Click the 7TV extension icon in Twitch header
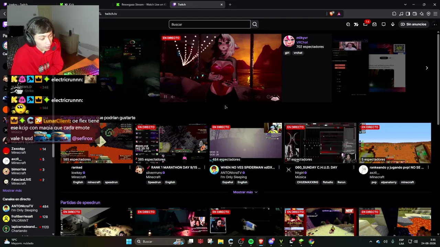 coord(356,24)
